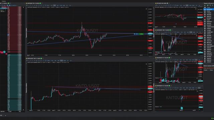The height and width of the screenshot is (120, 214).
Task: Tick the checkbox beside KAITOUSDT in watchlist
Action: click(205, 9)
